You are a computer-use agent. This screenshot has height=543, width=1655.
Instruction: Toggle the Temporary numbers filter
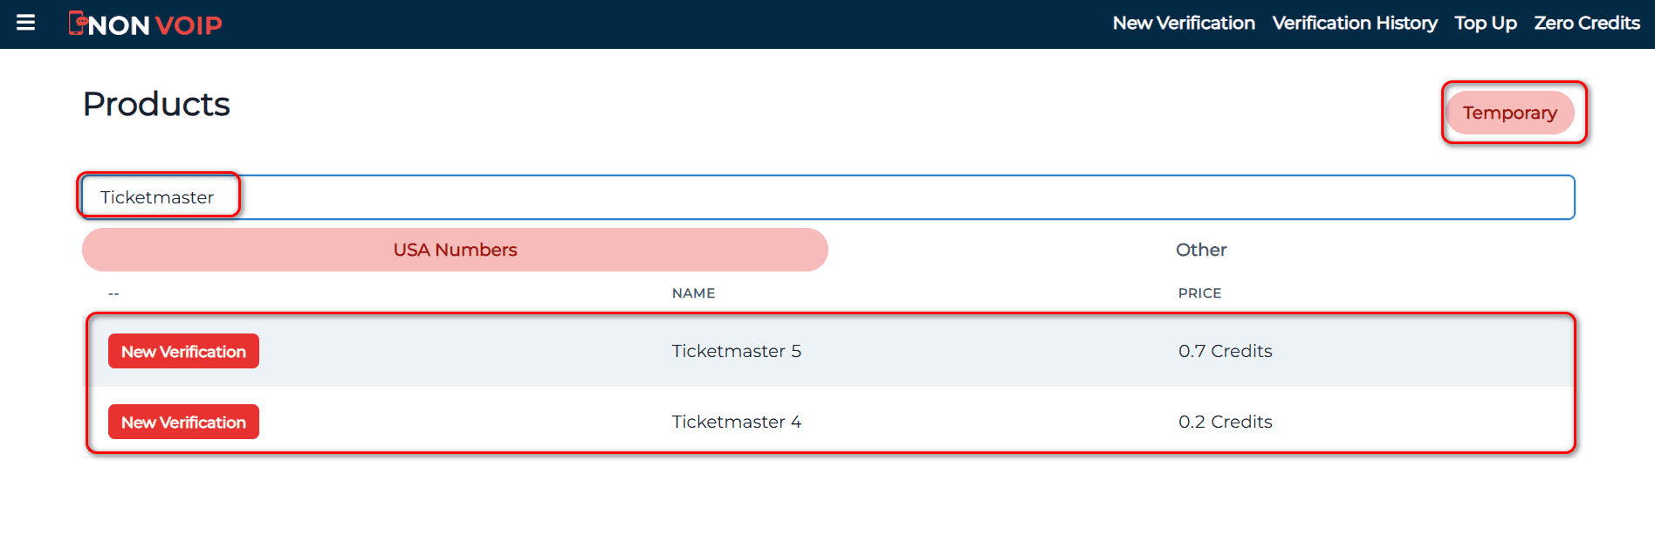1511,113
